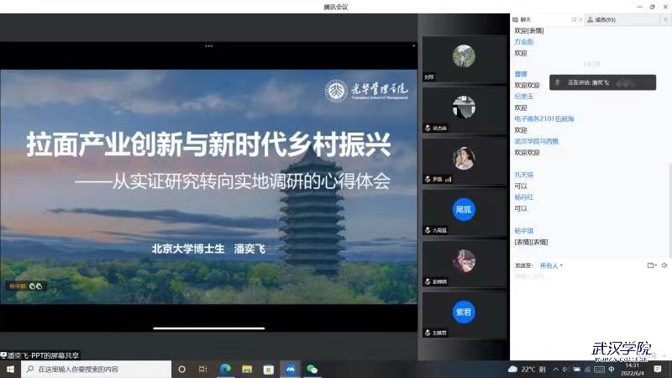Image resolution: width=672 pixels, height=378 pixels.
Task: Open File Explorer from the taskbar
Action: [247, 369]
